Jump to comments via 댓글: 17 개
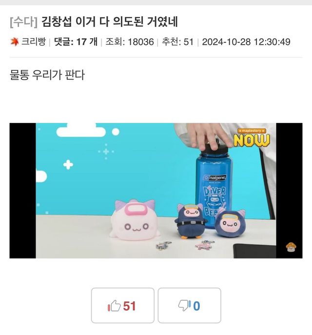 76,42
